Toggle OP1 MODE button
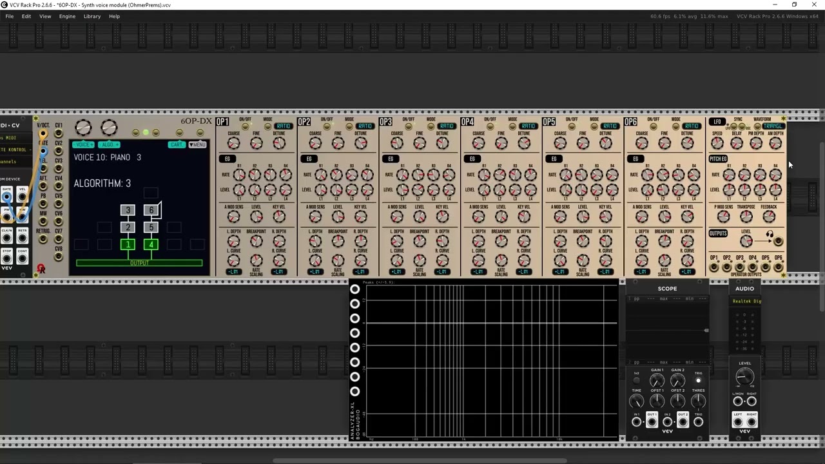This screenshot has width=825, height=464. coord(268,126)
